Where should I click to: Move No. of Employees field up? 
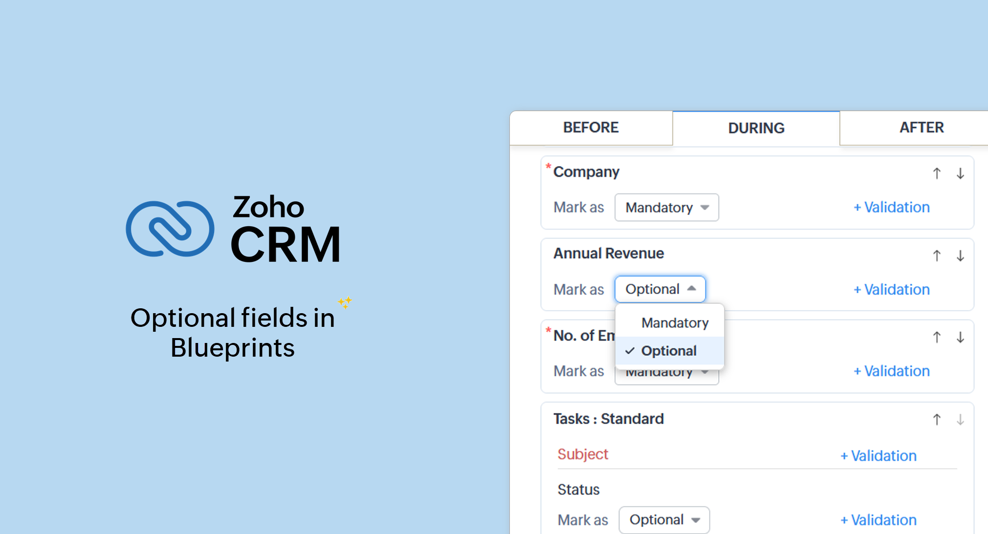(936, 337)
